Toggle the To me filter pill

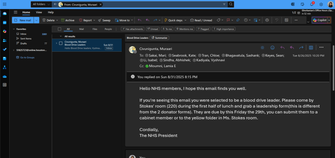(x=167, y=29)
